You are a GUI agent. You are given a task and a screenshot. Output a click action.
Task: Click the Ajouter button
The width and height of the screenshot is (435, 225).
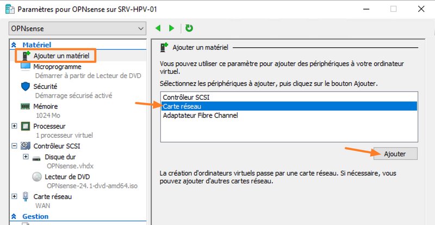point(395,154)
